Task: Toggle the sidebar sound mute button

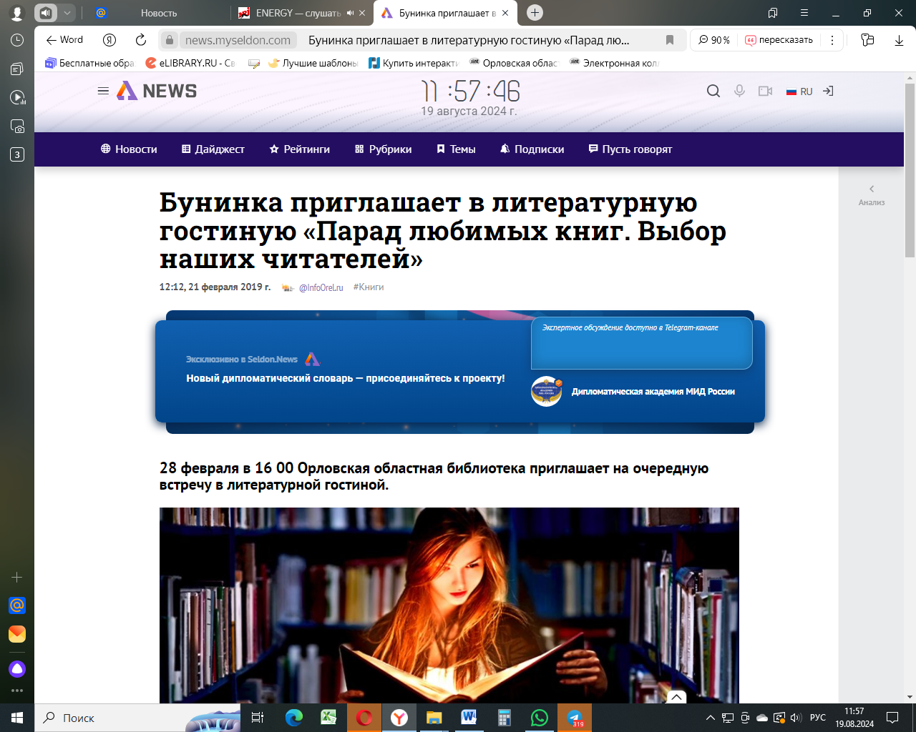Action: click(x=46, y=13)
